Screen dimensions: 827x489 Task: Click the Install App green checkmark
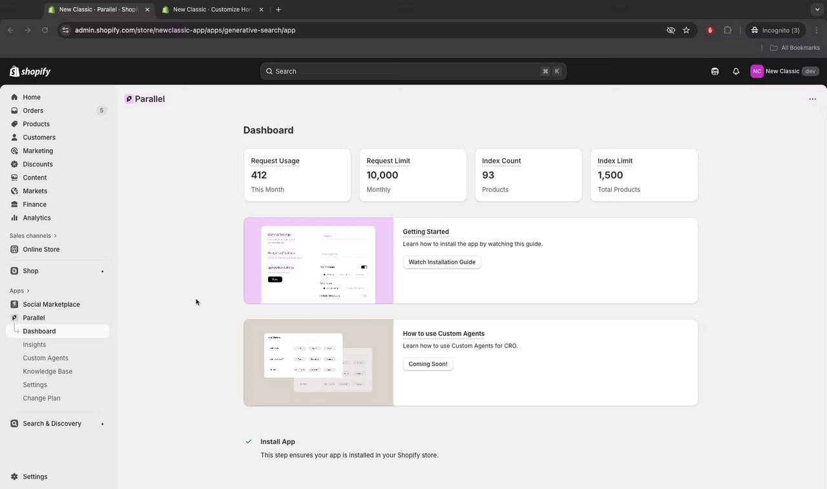(x=248, y=442)
